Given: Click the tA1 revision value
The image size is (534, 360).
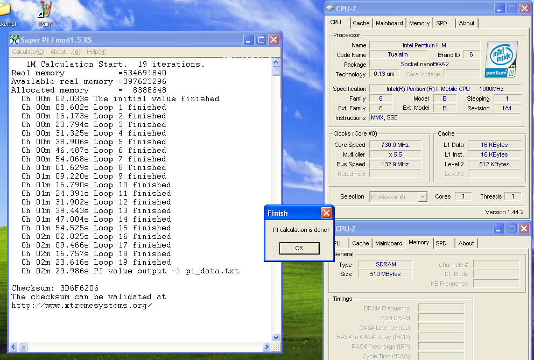Looking at the screenshot, I should click(x=507, y=108).
